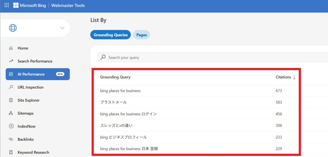
Task: Click the globe site icon
Action: [x=13, y=28]
